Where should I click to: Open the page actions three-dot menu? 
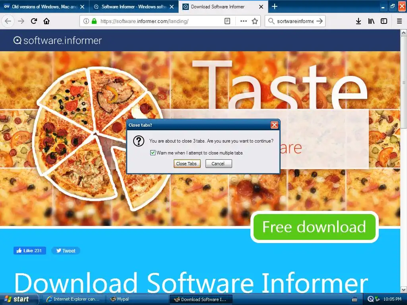244,21
